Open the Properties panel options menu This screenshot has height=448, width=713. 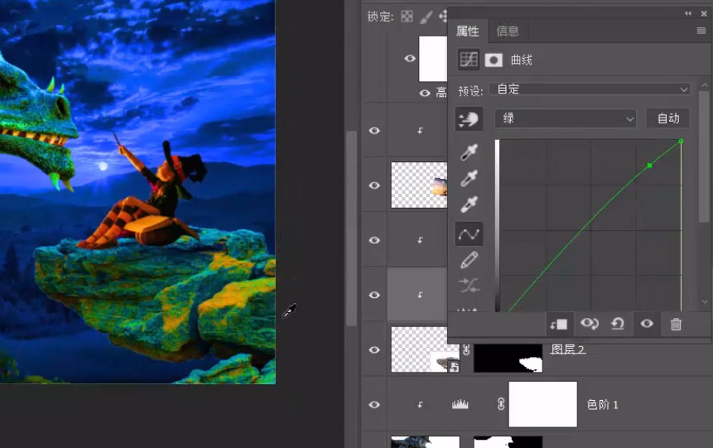[x=701, y=31]
